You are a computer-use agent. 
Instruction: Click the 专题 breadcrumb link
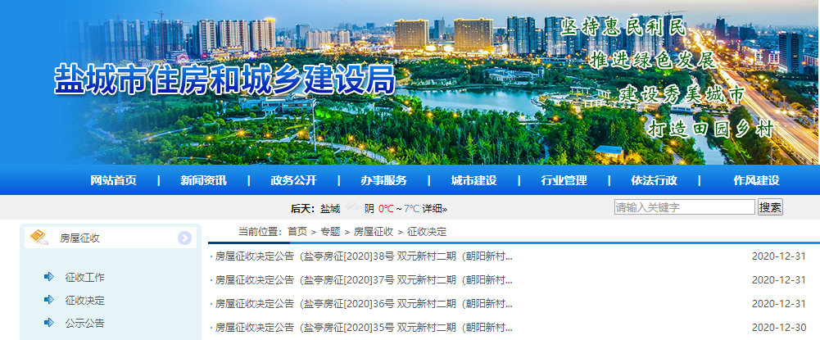click(330, 232)
